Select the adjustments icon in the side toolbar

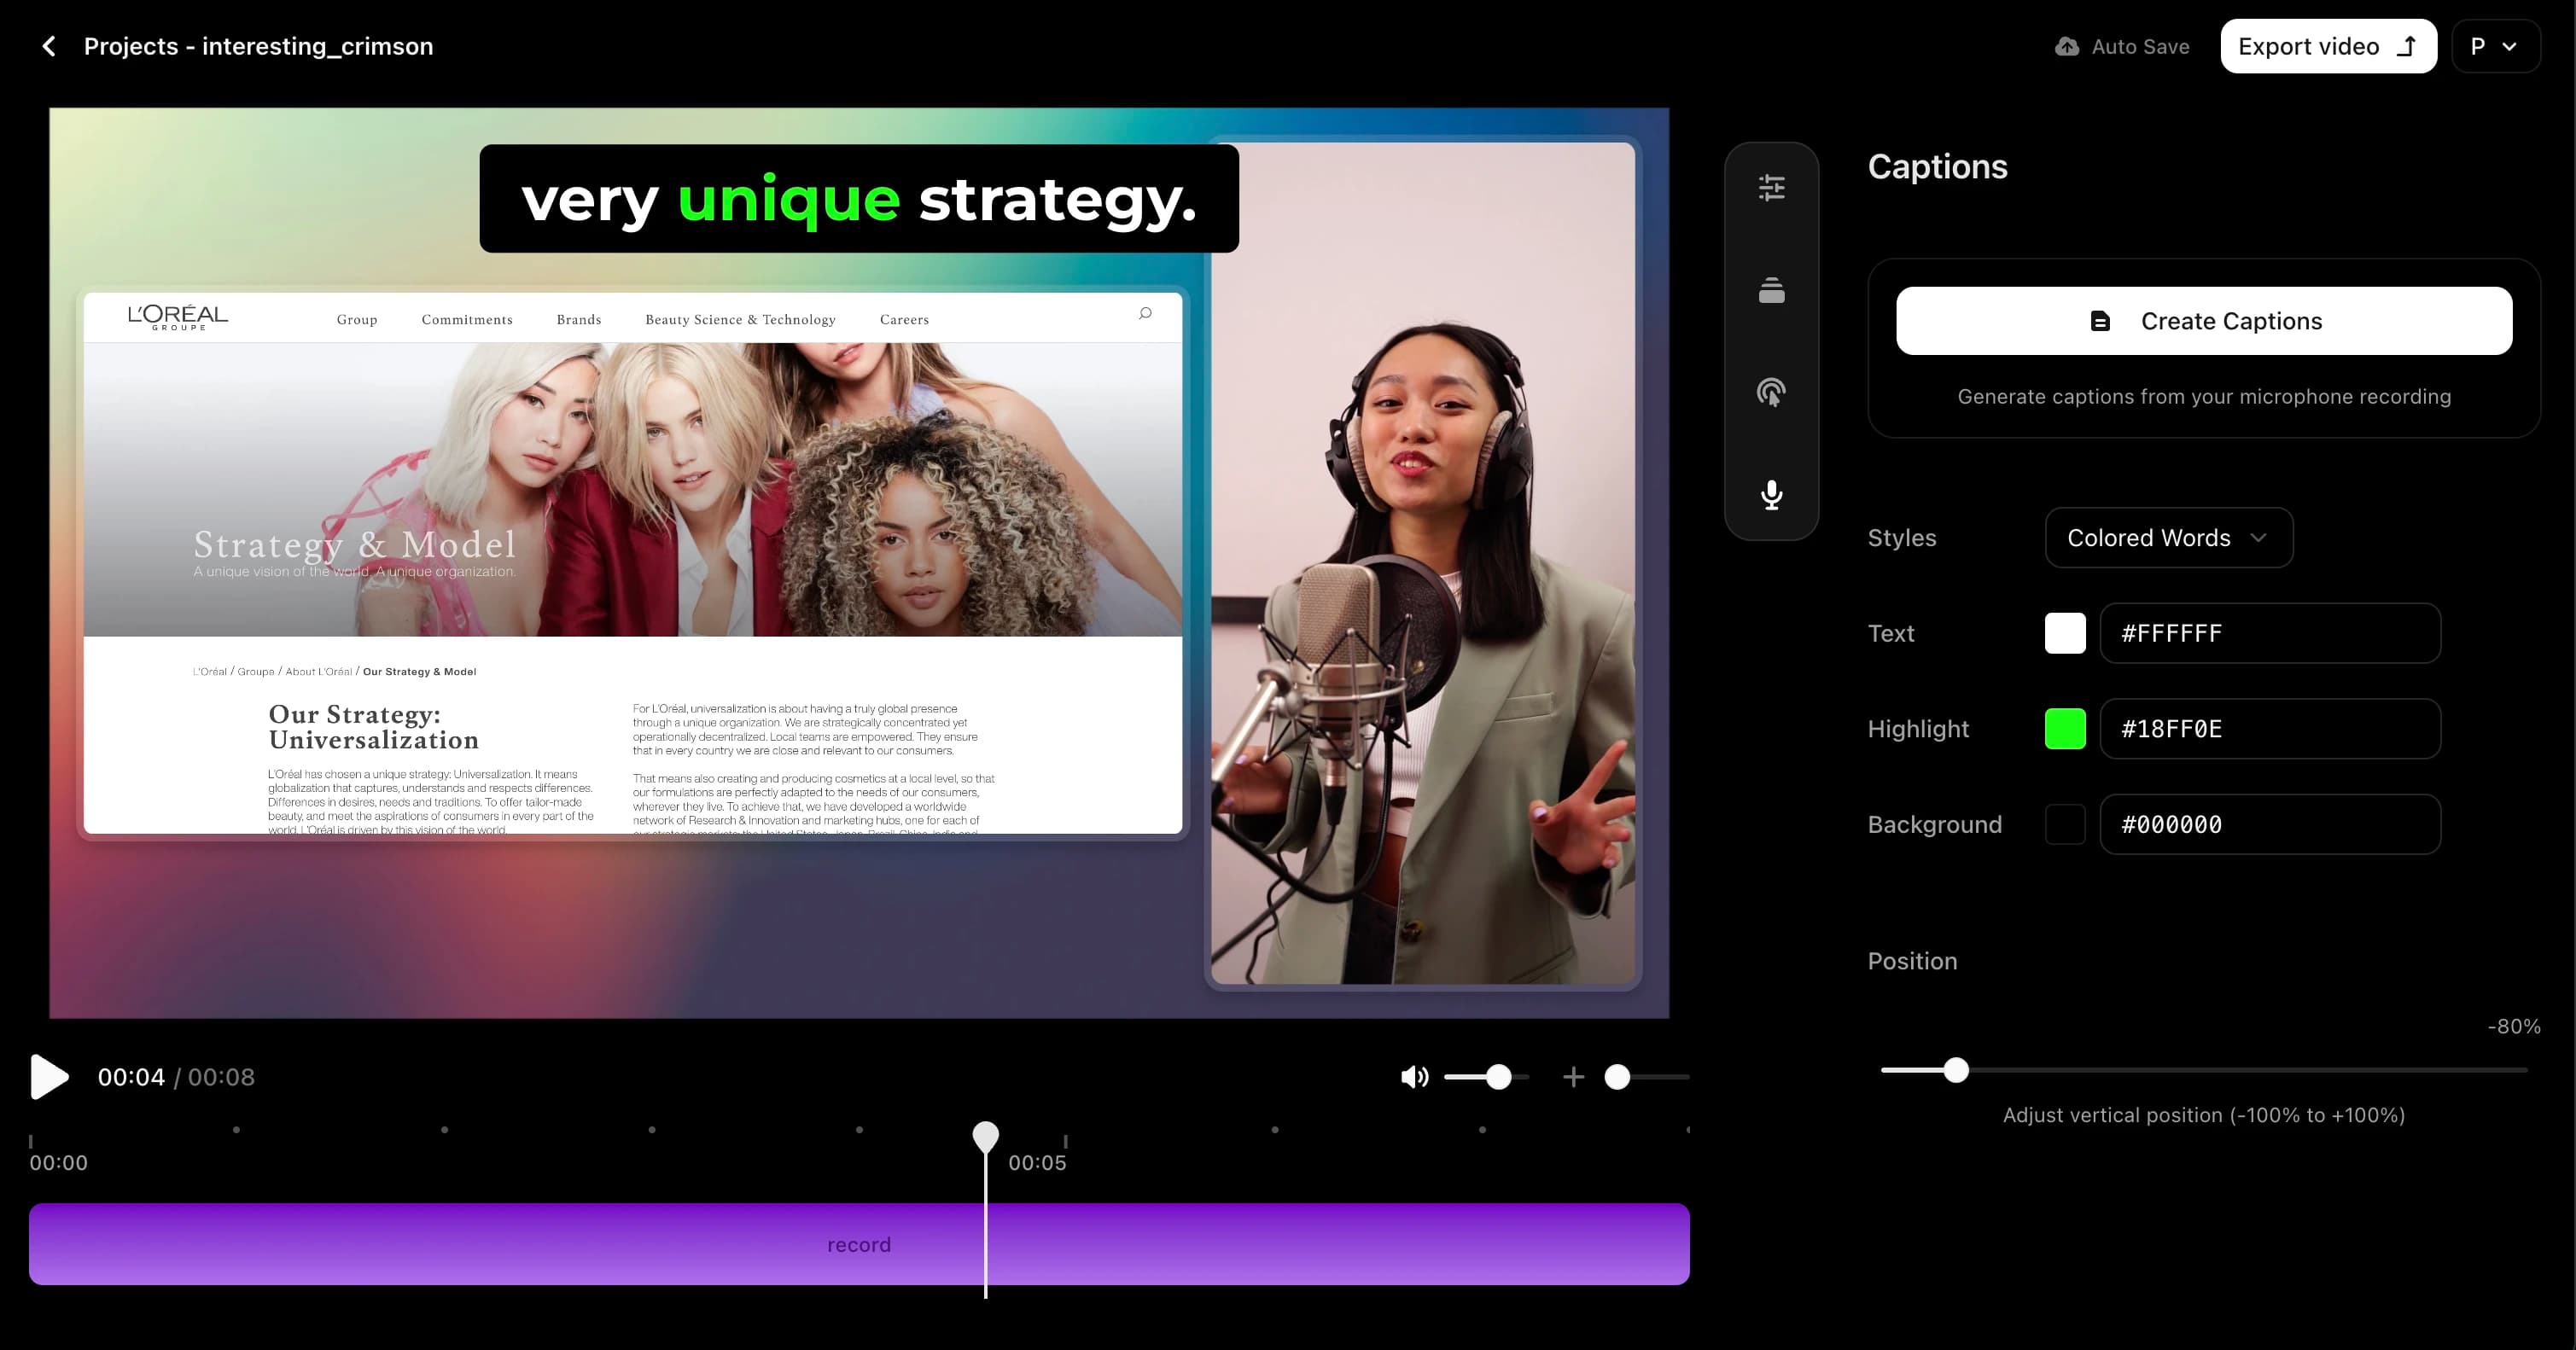1771,188
